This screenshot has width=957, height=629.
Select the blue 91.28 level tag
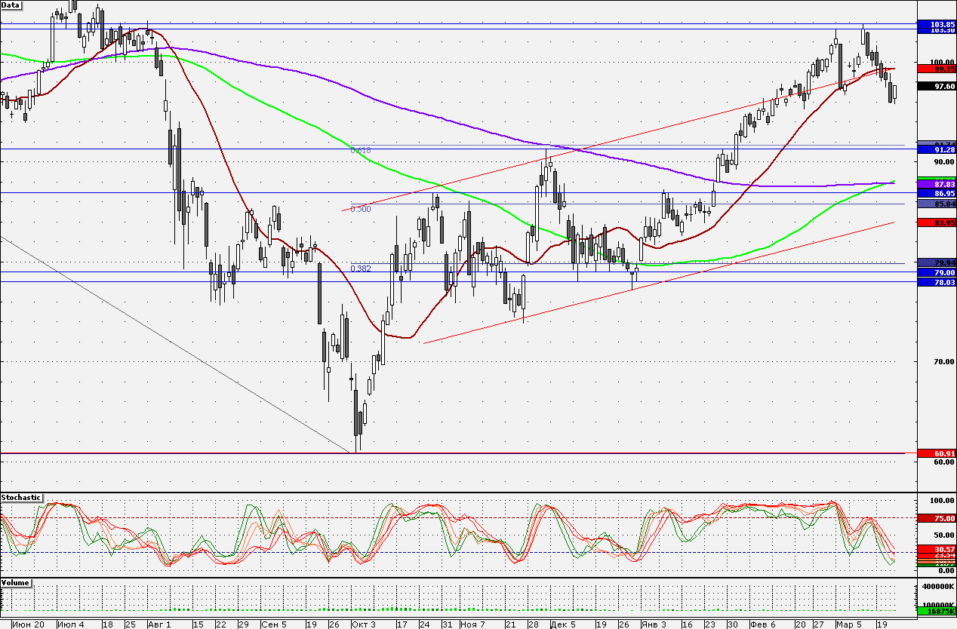tap(936, 149)
